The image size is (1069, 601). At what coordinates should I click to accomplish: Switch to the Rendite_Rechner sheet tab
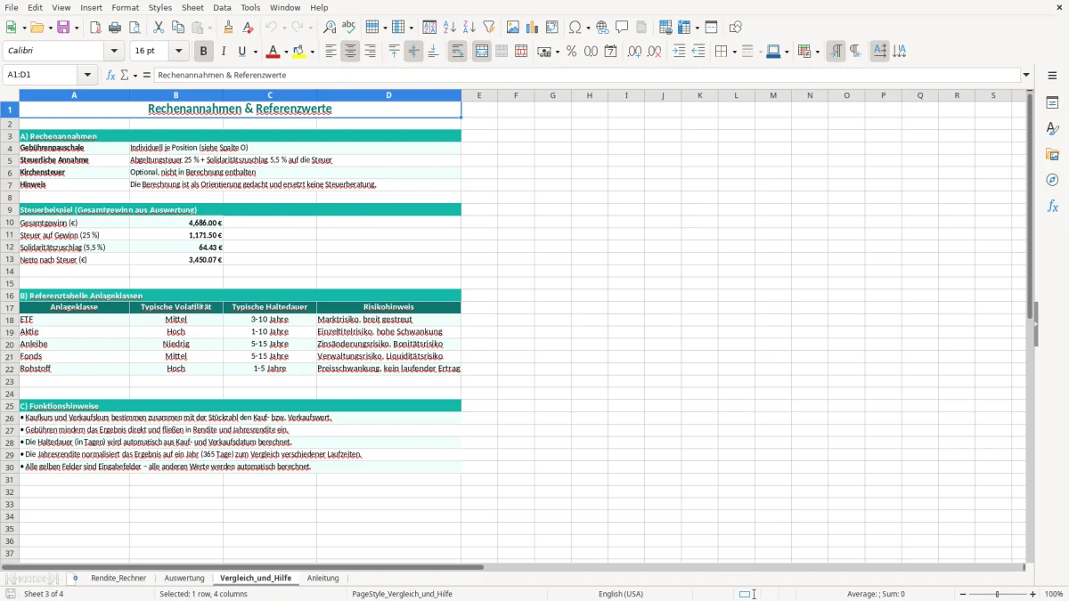[x=118, y=578]
